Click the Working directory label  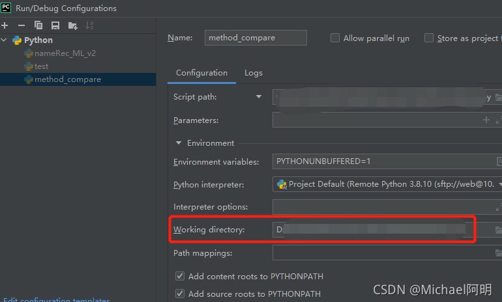click(209, 230)
